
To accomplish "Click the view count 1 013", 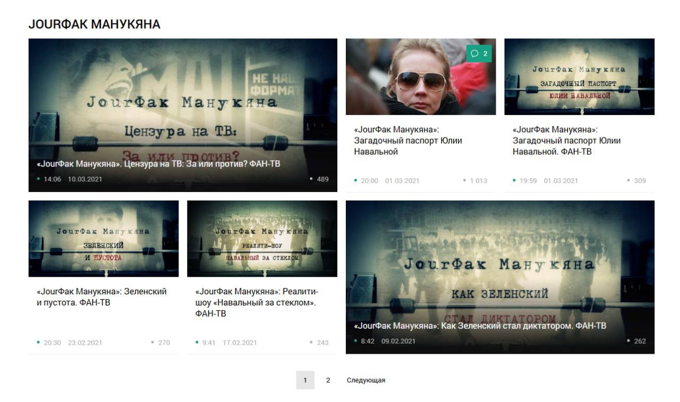I will coord(475,181).
